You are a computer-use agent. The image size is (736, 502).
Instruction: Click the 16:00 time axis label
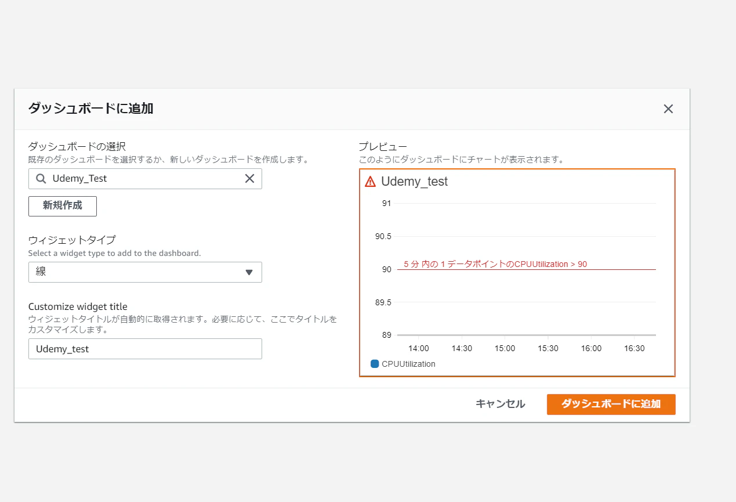coord(591,348)
